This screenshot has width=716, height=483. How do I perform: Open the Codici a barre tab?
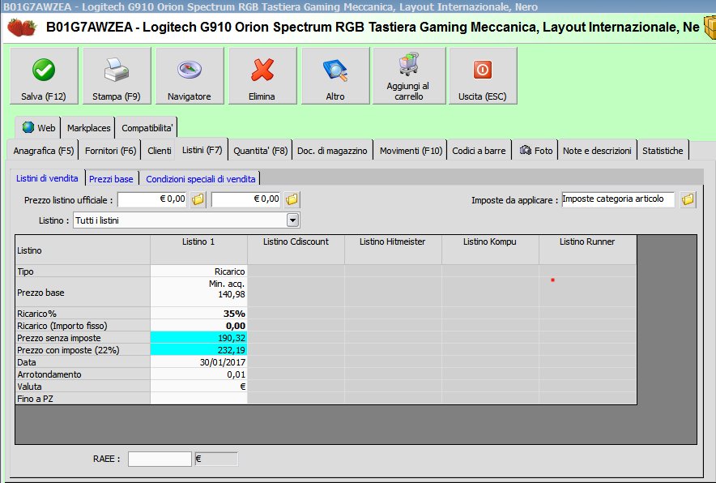click(x=479, y=151)
